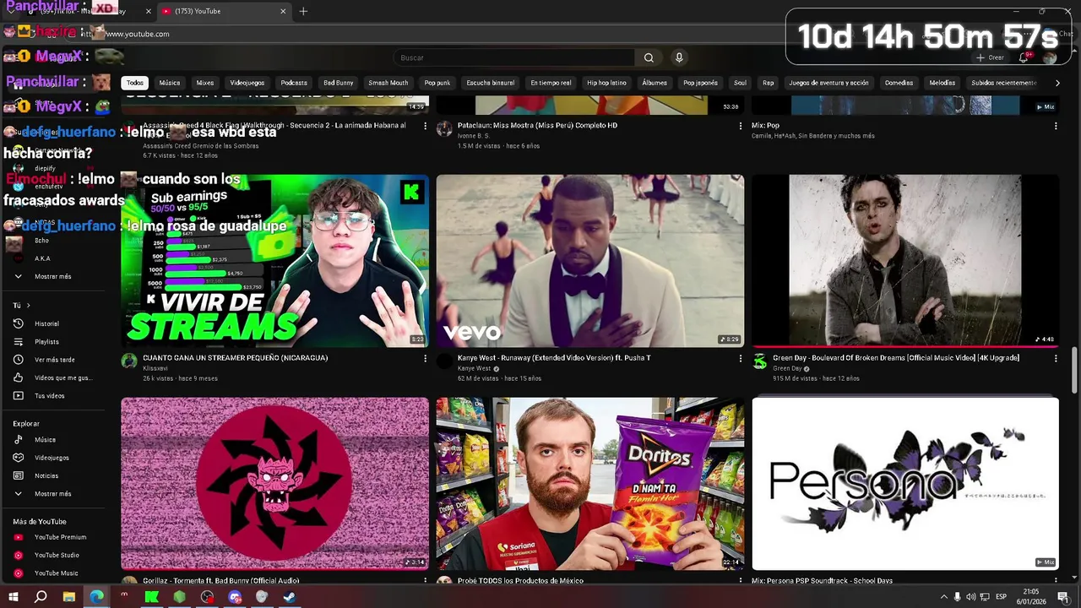Open new browser tab with plus button

[303, 11]
